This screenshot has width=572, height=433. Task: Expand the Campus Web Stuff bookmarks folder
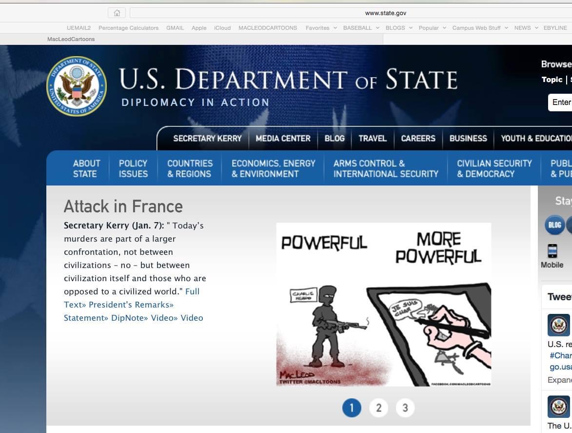(x=480, y=28)
